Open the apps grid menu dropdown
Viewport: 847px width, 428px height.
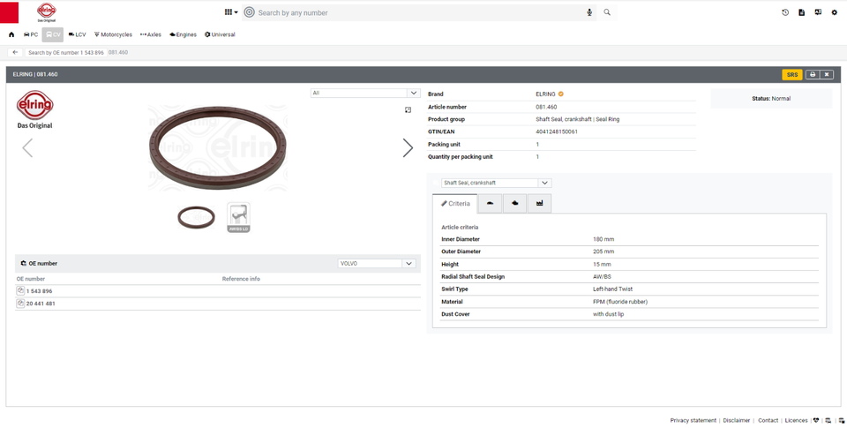click(230, 12)
